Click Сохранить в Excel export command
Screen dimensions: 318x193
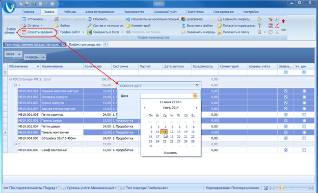[x=103, y=32]
